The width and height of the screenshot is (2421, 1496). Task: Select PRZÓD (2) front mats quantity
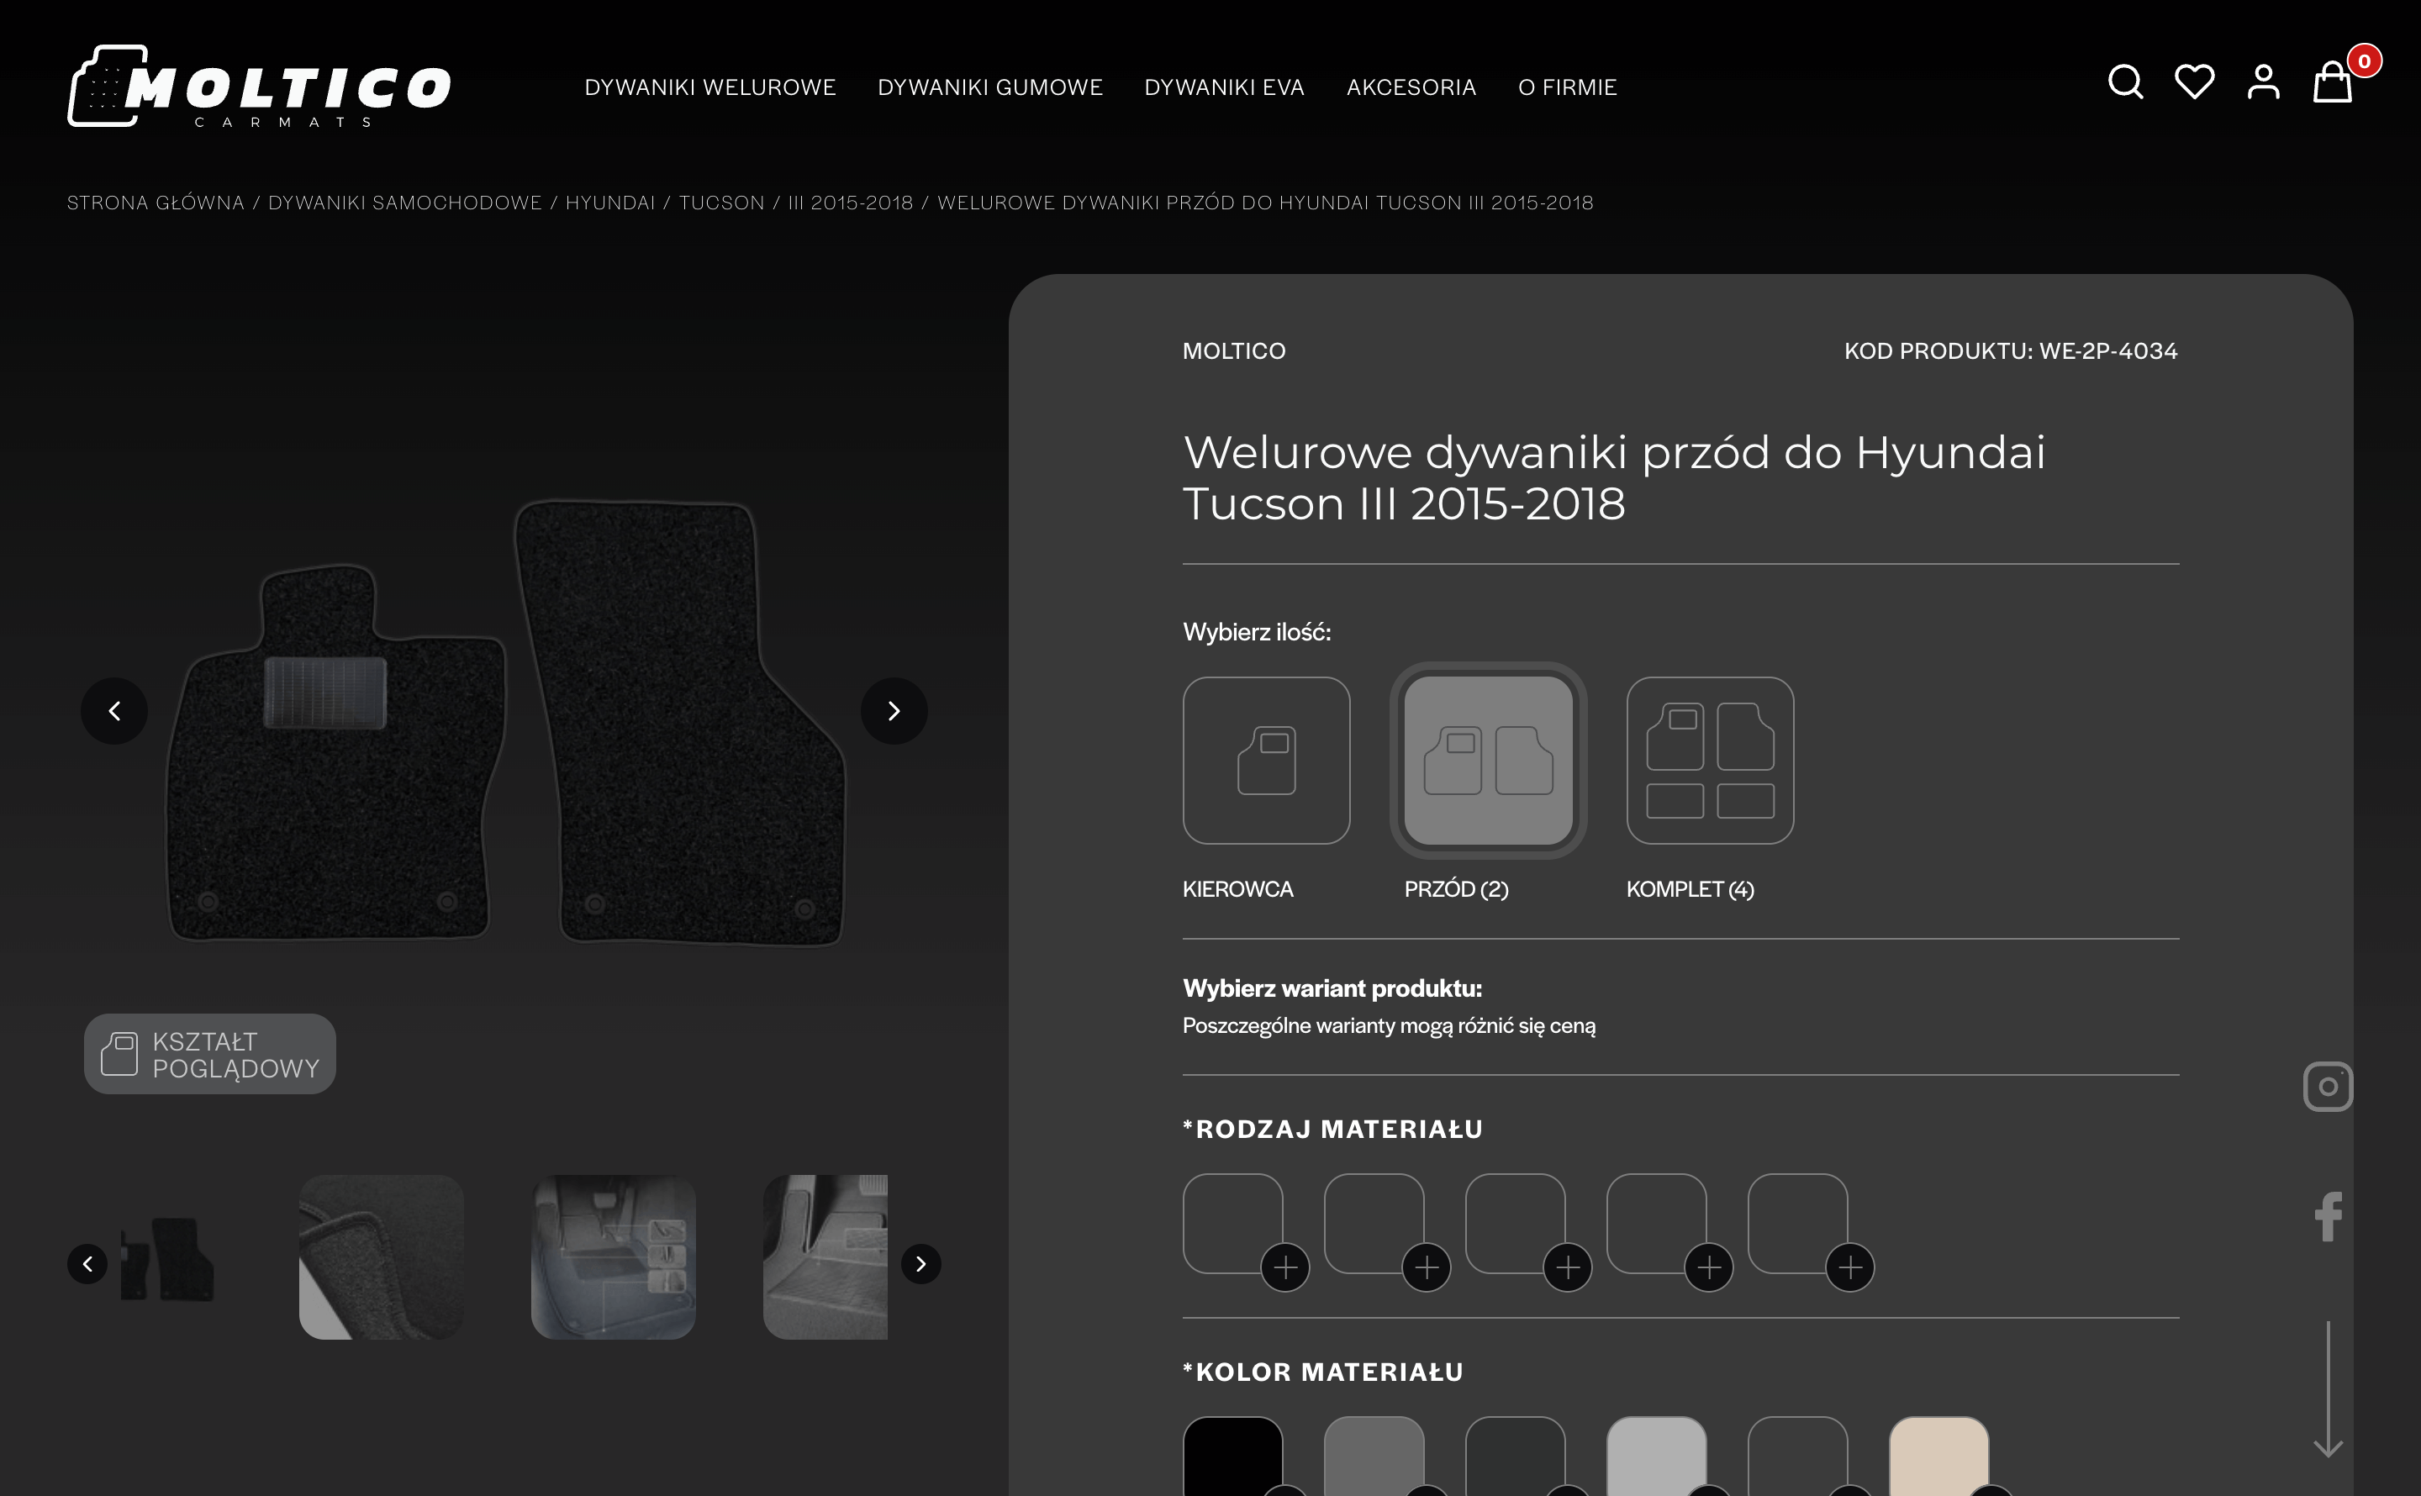point(1488,760)
